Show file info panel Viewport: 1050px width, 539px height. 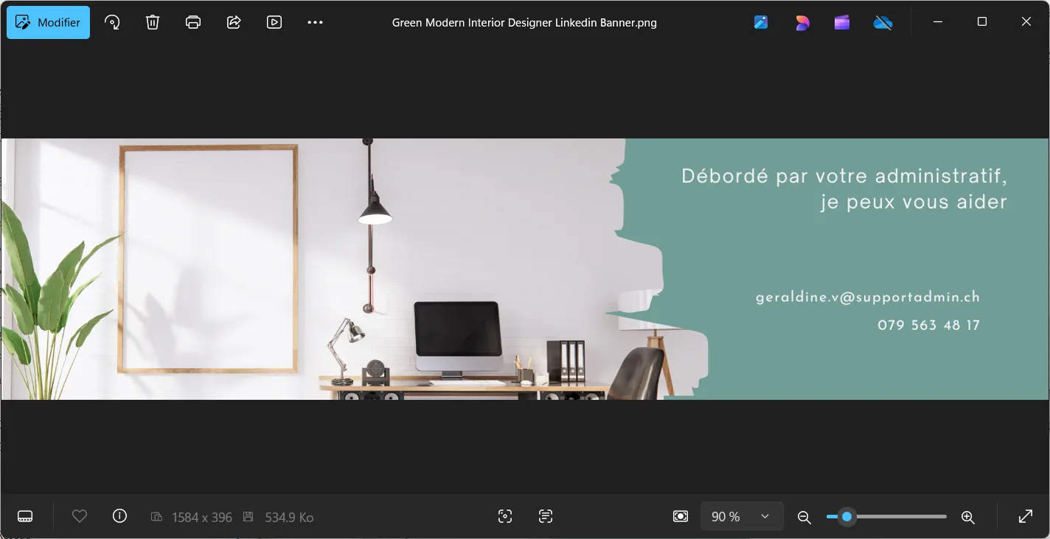[119, 516]
